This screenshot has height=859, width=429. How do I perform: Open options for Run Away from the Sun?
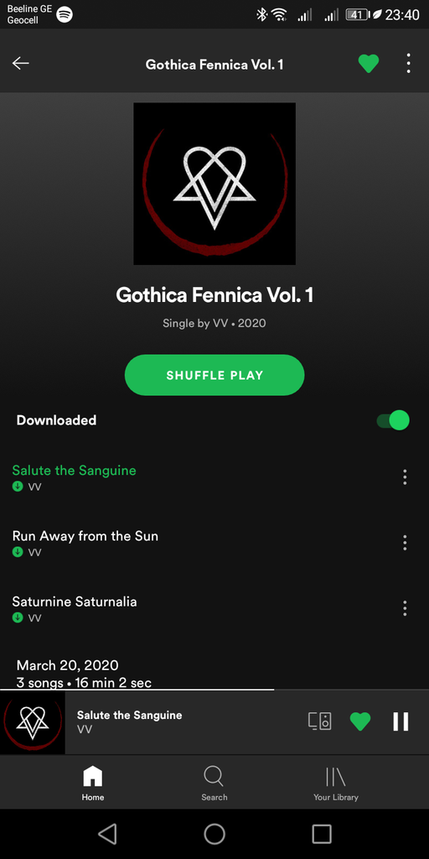click(405, 543)
